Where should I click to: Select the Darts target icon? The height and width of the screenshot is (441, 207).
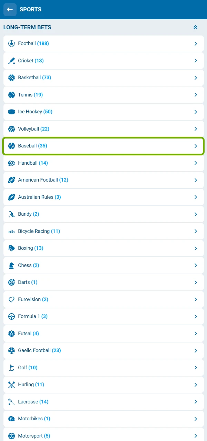click(x=11, y=282)
